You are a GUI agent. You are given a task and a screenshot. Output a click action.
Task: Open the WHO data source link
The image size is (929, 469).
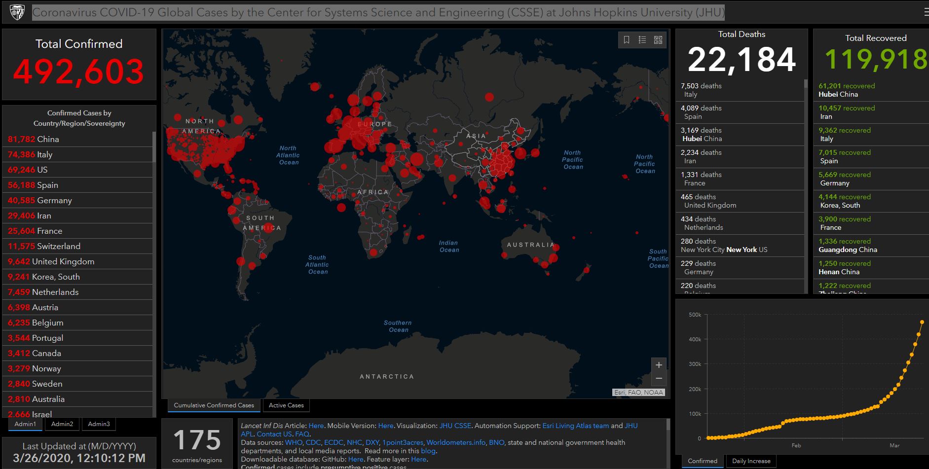pyautogui.click(x=294, y=442)
